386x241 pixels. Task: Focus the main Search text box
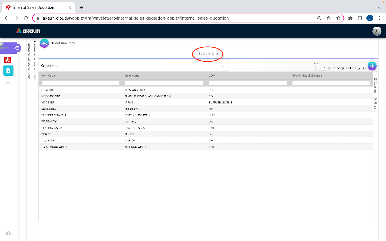[x=131, y=66]
